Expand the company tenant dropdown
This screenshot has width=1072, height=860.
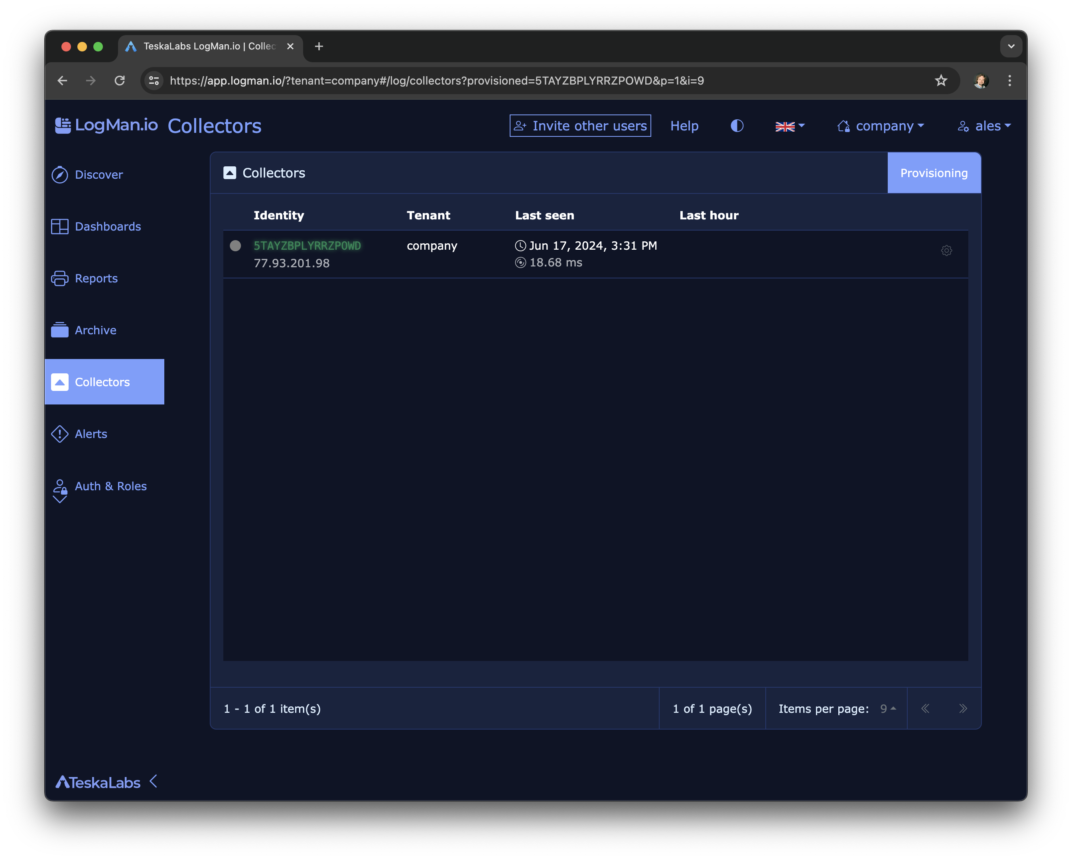881,126
